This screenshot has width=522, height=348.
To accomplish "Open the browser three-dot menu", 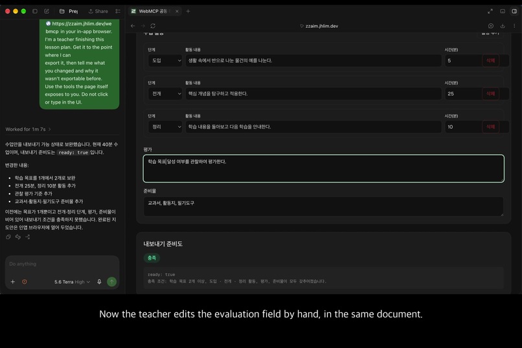I will [514, 26].
